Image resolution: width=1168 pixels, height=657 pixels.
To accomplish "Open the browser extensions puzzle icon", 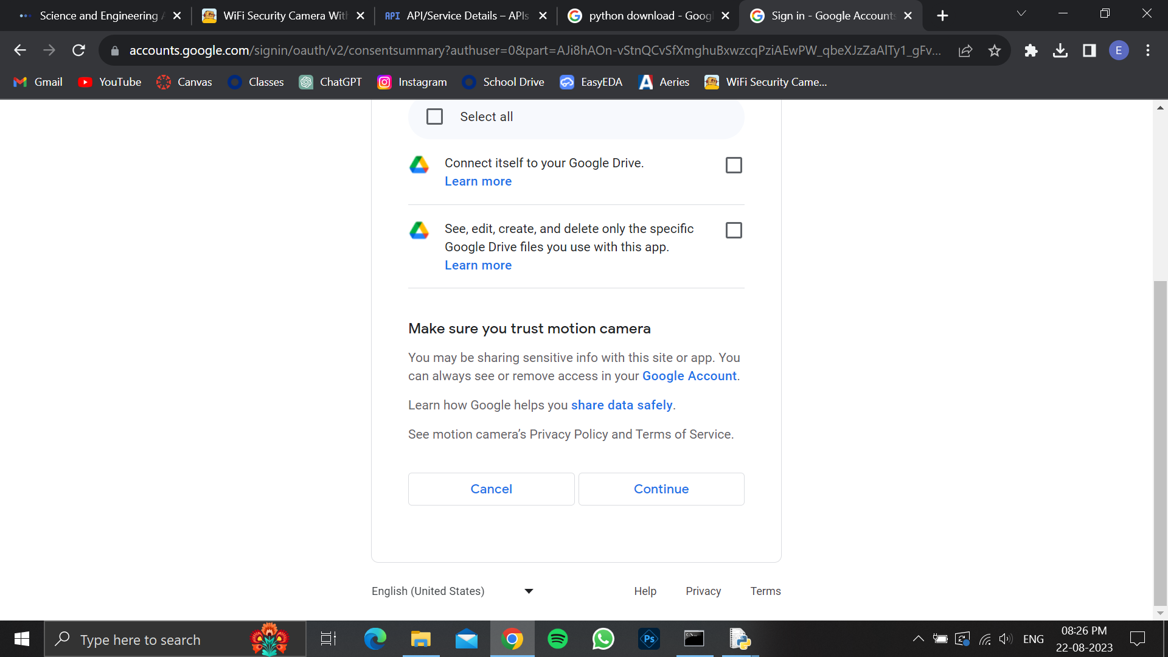I will (1031, 50).
